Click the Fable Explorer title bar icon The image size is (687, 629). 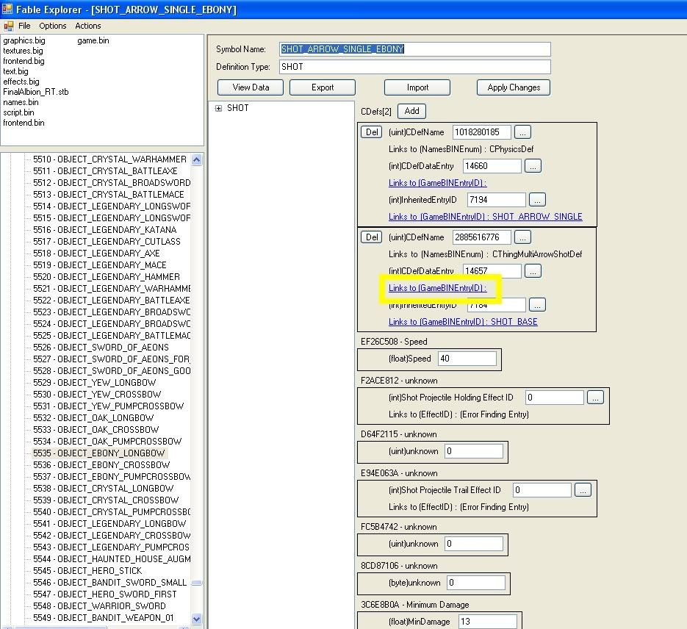click(x=7, y=10)
